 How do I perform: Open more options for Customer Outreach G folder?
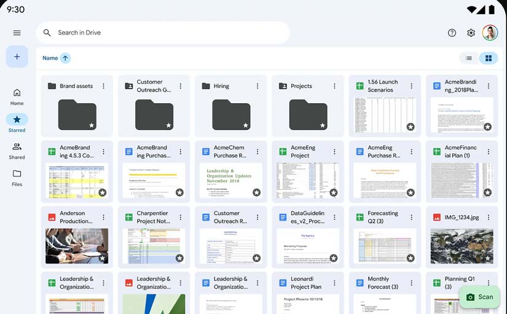click(181, 86)
